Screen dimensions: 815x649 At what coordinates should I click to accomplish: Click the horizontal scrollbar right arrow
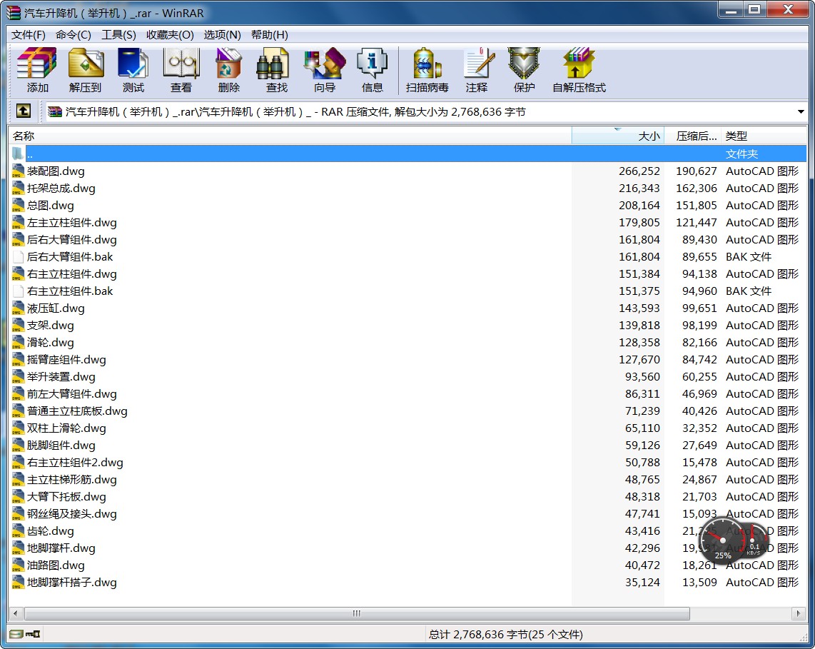click(799, 613)
